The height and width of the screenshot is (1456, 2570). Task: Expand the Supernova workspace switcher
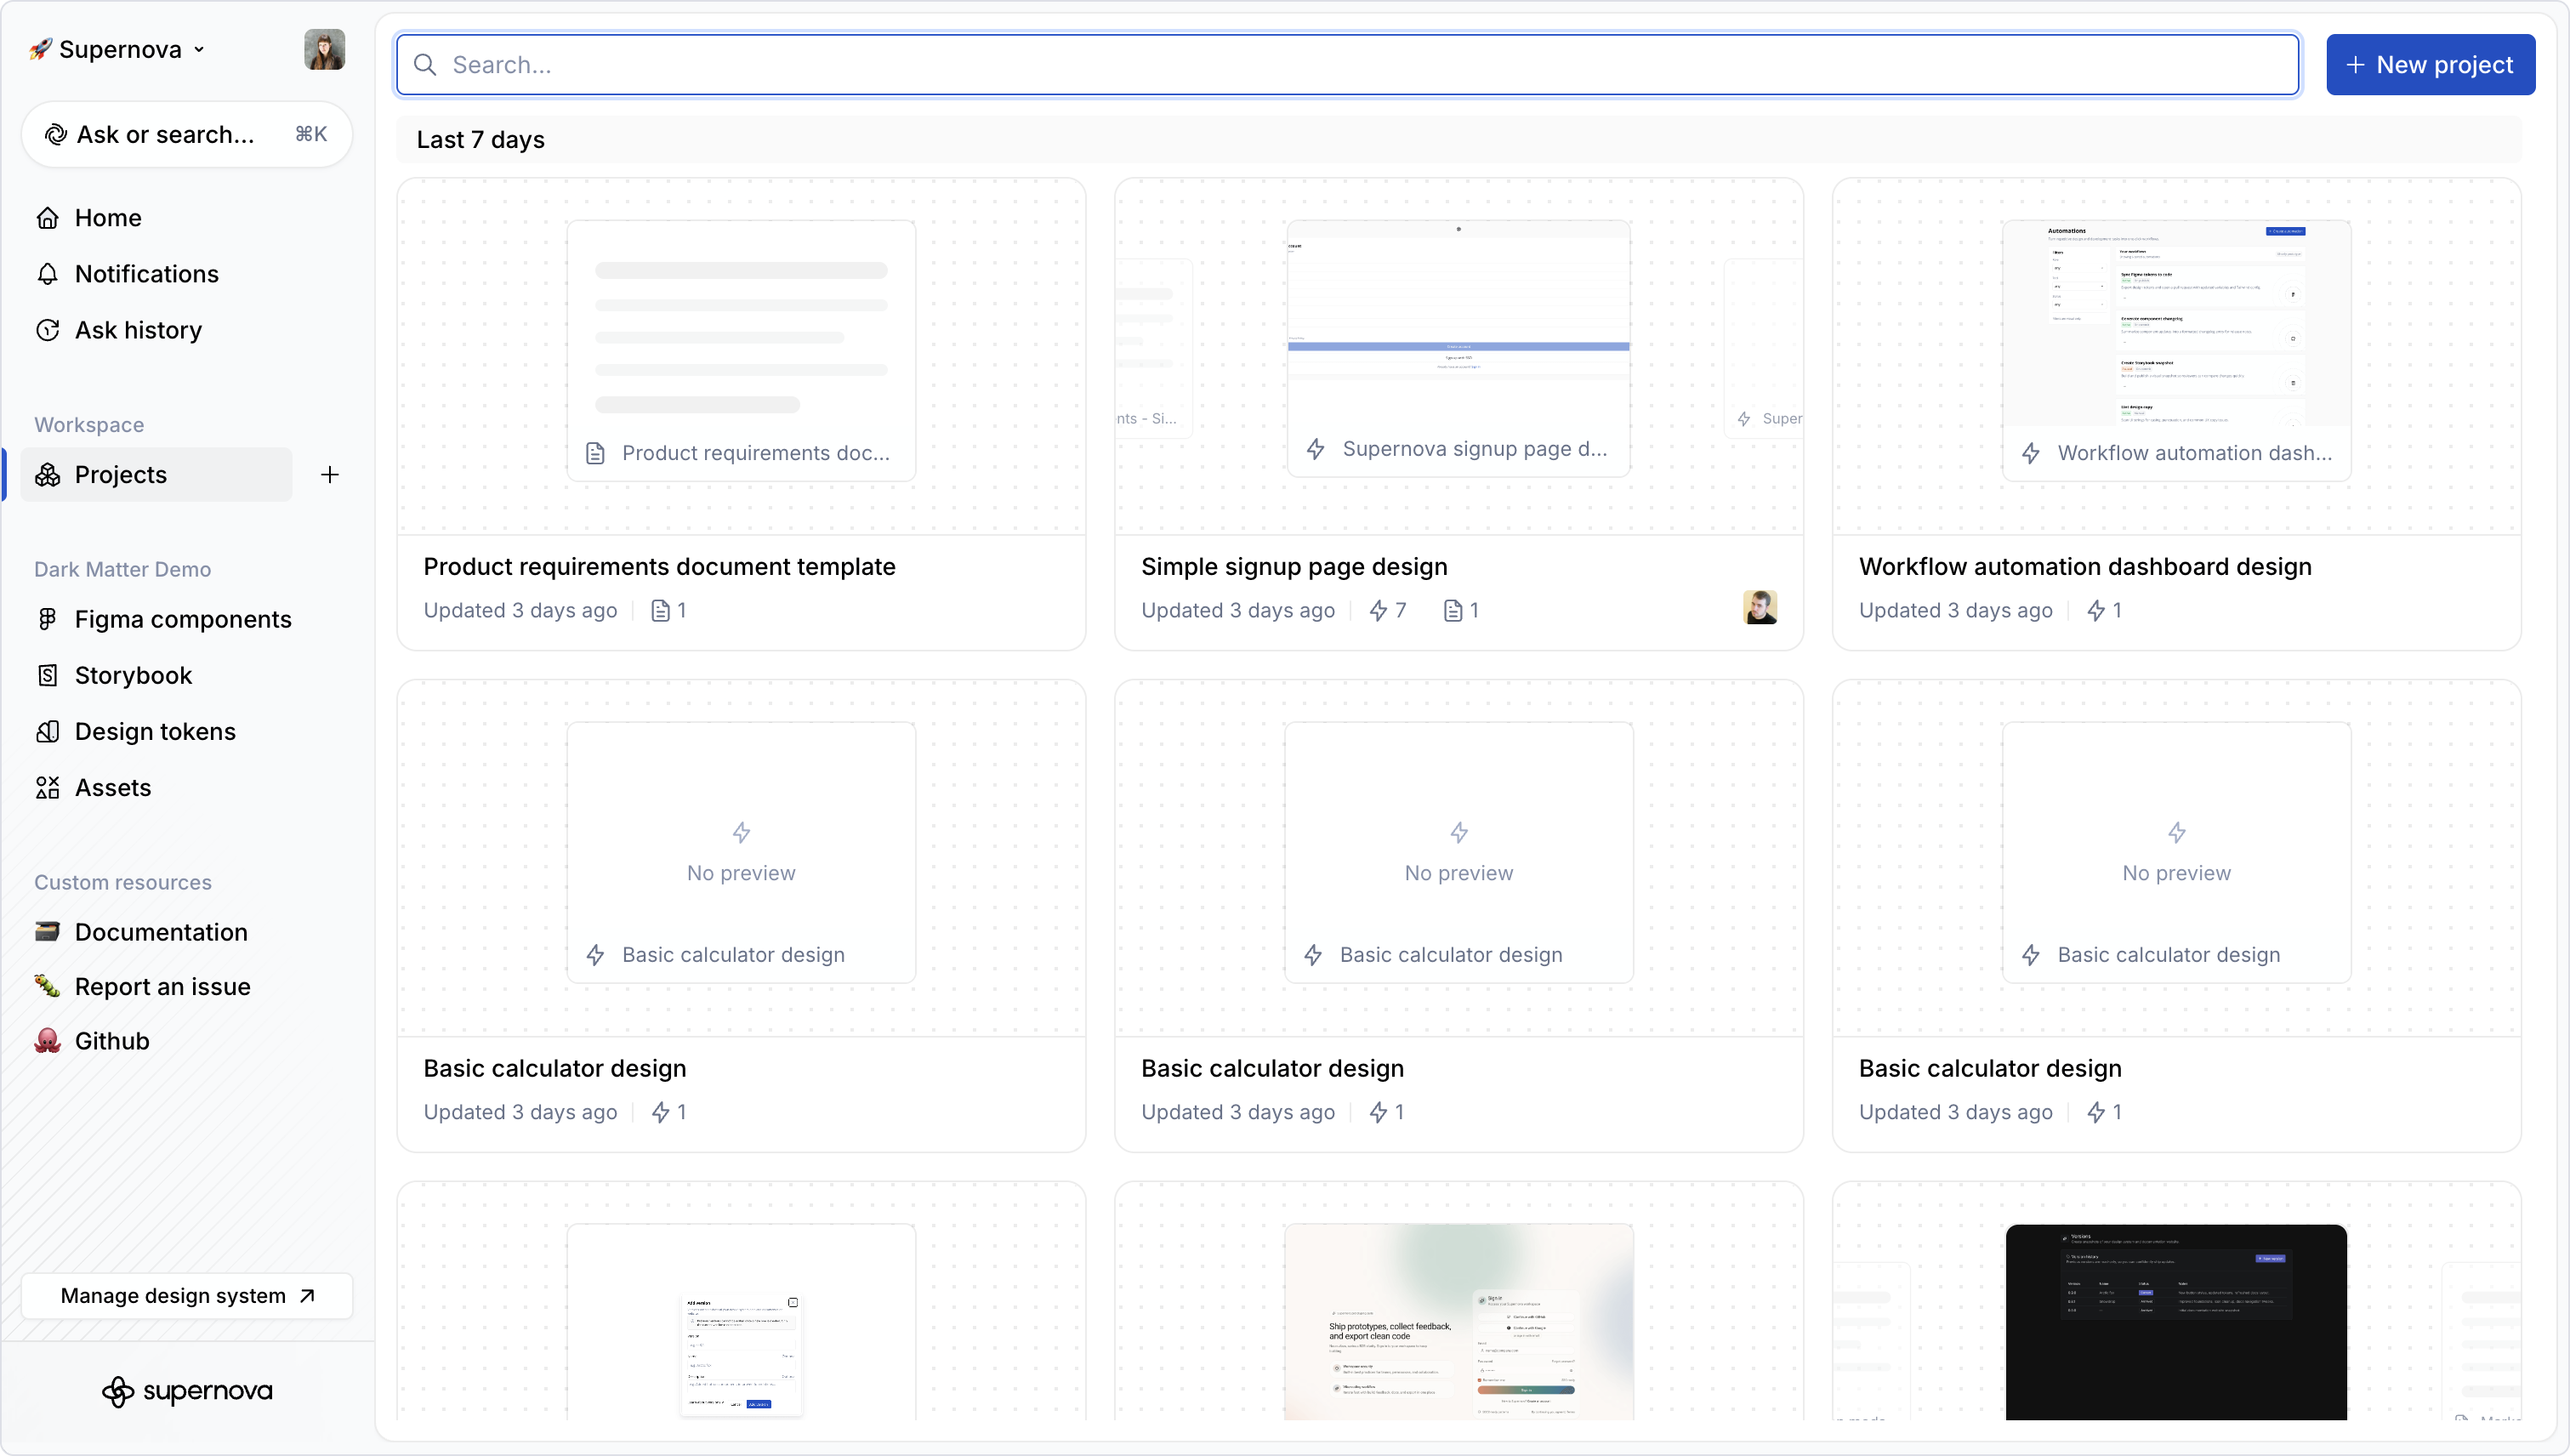[x=114, y=49]
